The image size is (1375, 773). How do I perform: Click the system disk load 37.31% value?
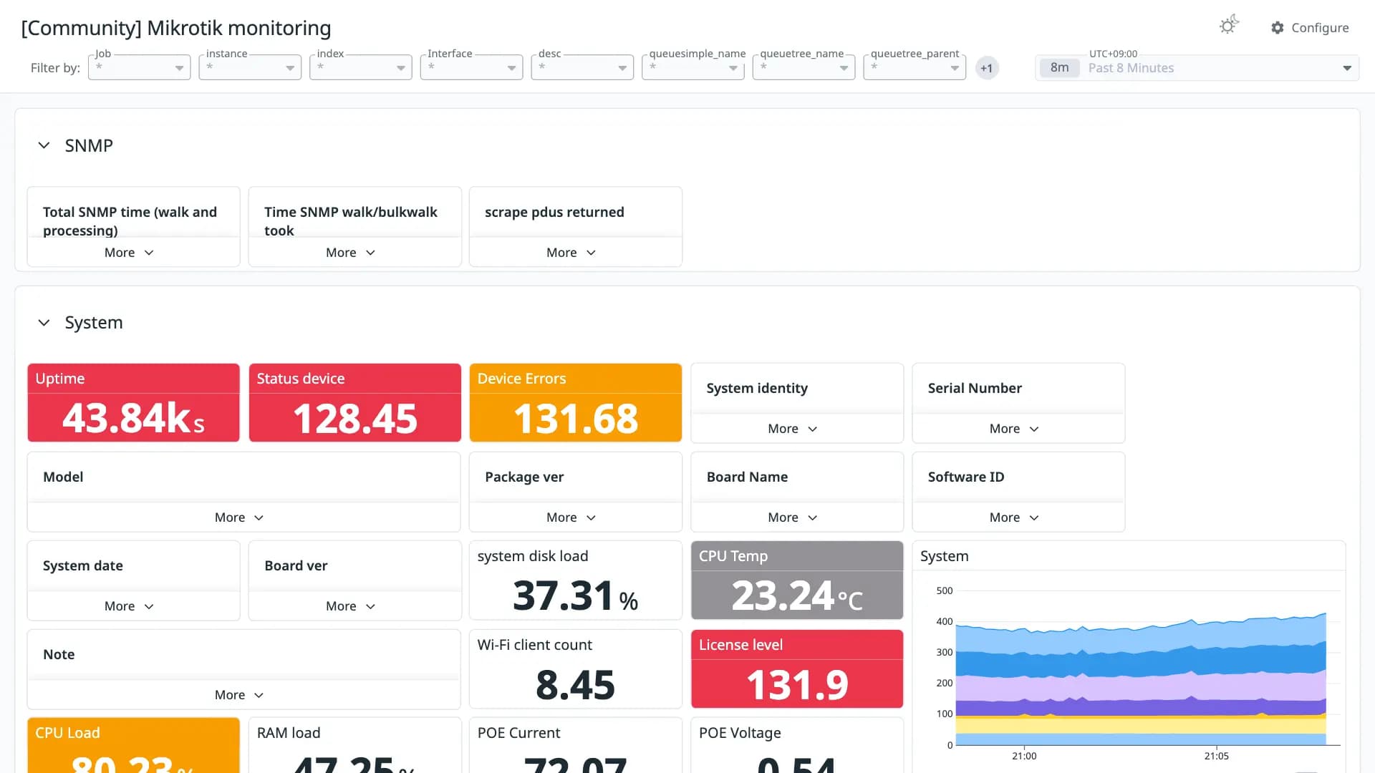pyautogui.click(x=575, y=595)
